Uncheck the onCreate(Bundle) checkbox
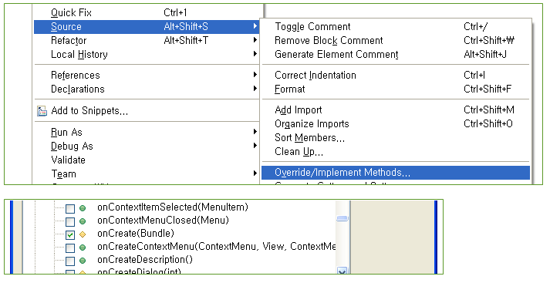This screenshot has width=550, height=283. [70, 235]
